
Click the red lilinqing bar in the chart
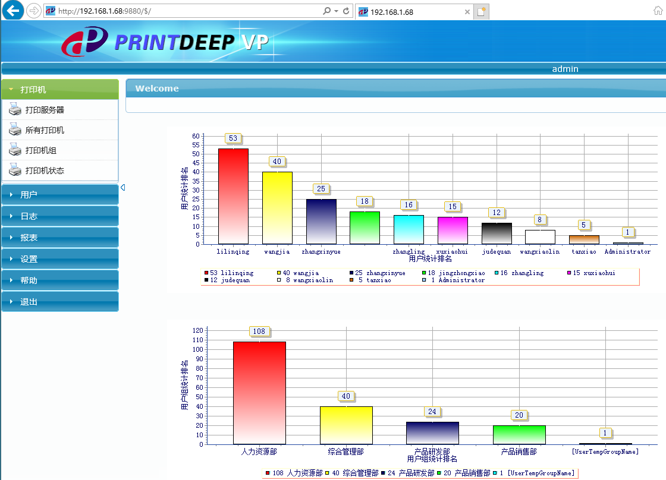point(233,196)
